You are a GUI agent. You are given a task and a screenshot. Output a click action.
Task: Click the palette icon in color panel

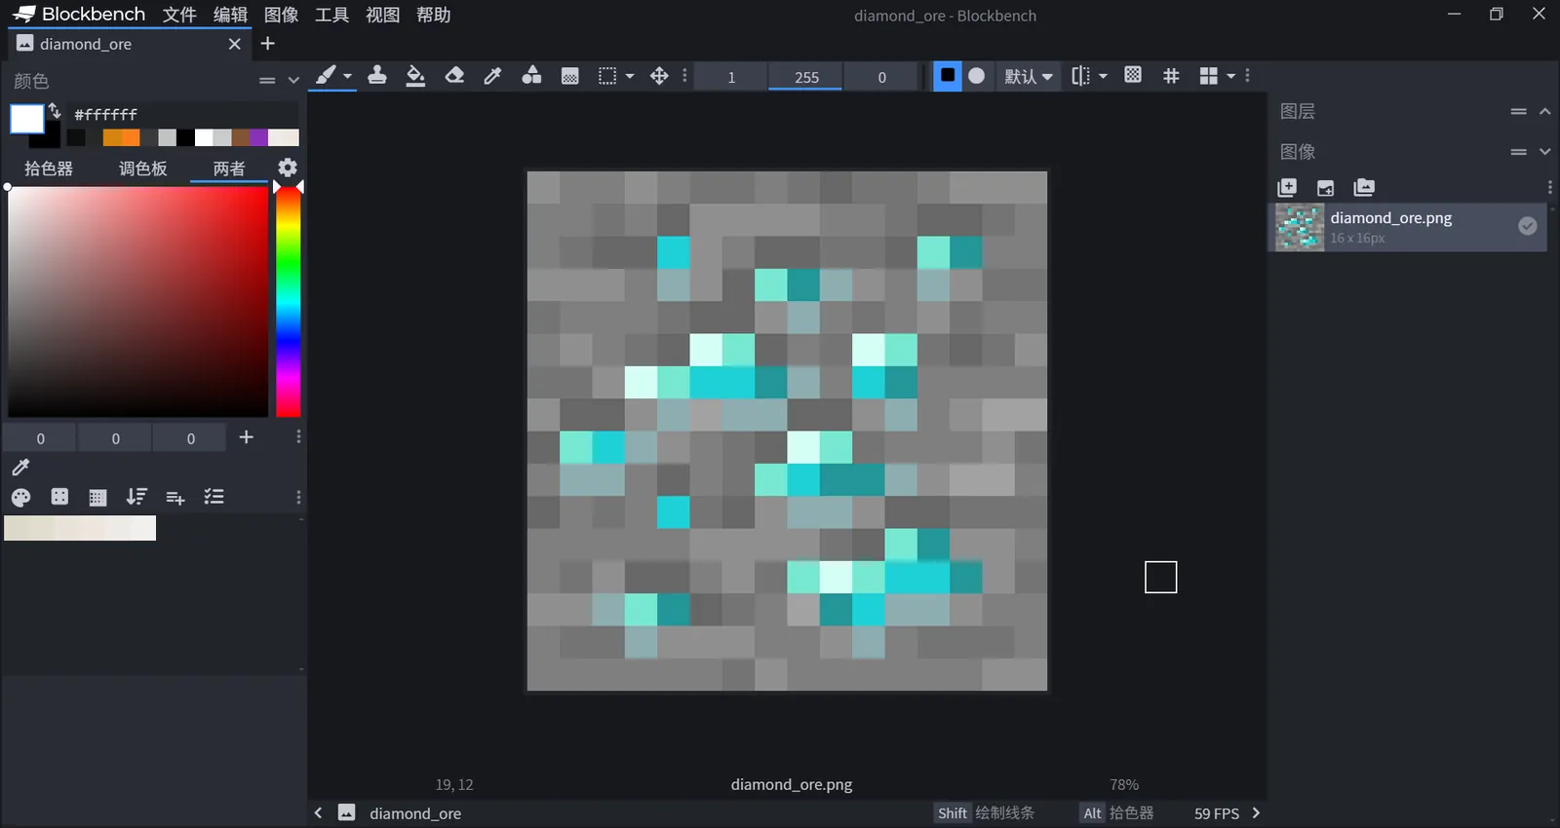(20, 497)
